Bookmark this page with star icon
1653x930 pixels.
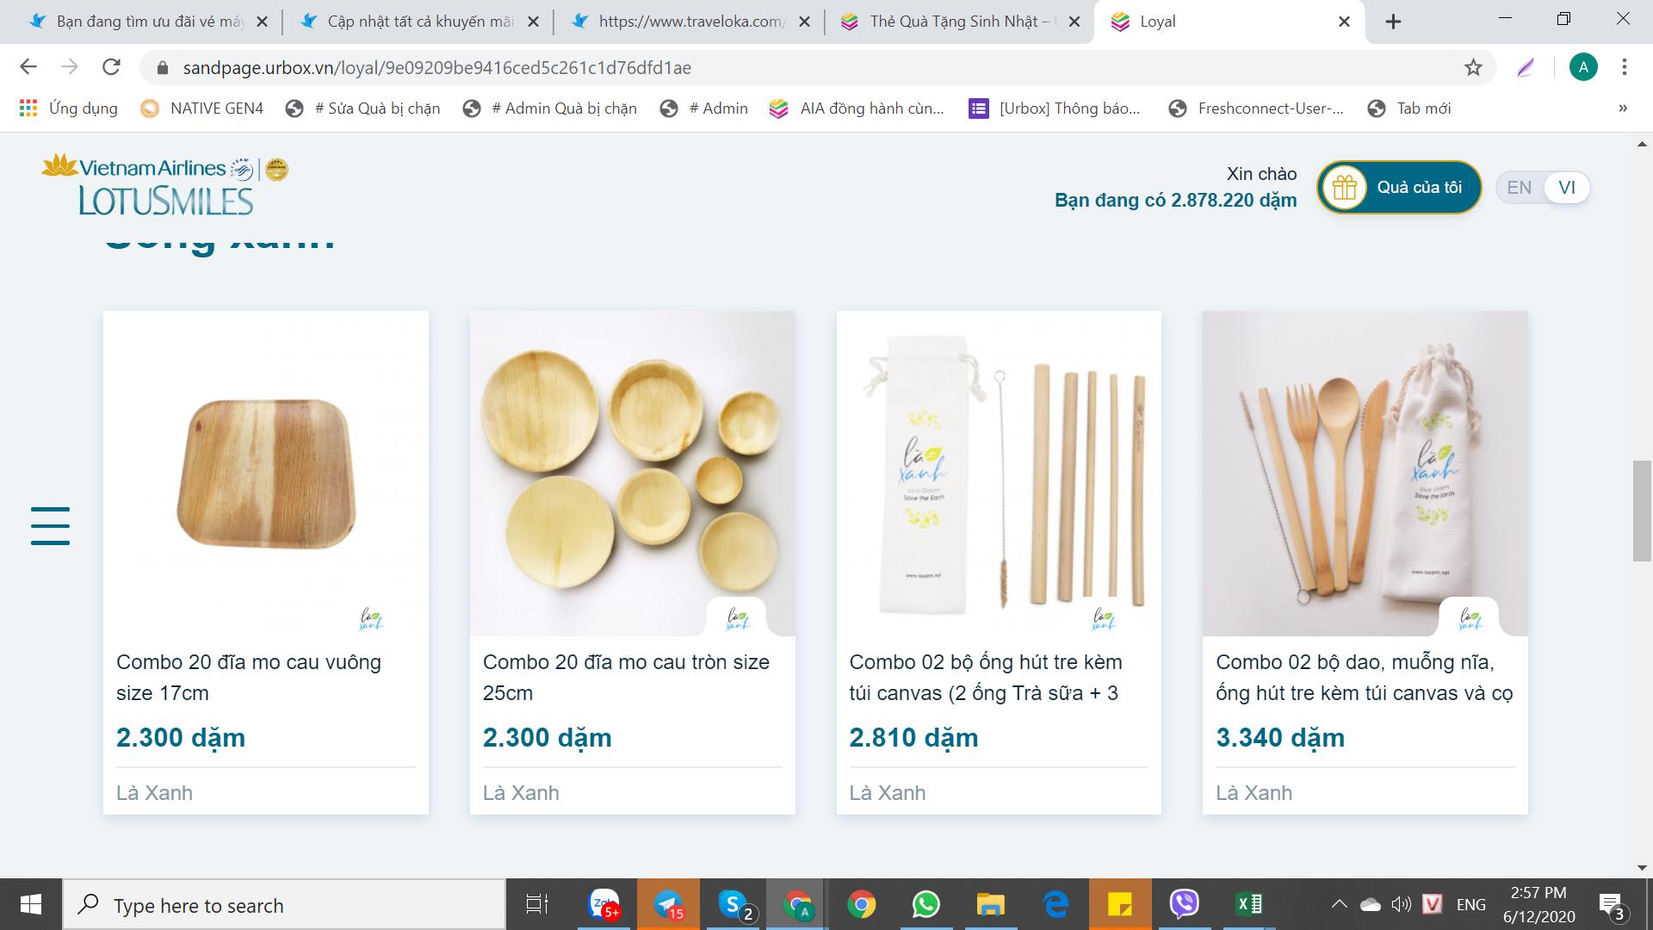(1473, 67)
